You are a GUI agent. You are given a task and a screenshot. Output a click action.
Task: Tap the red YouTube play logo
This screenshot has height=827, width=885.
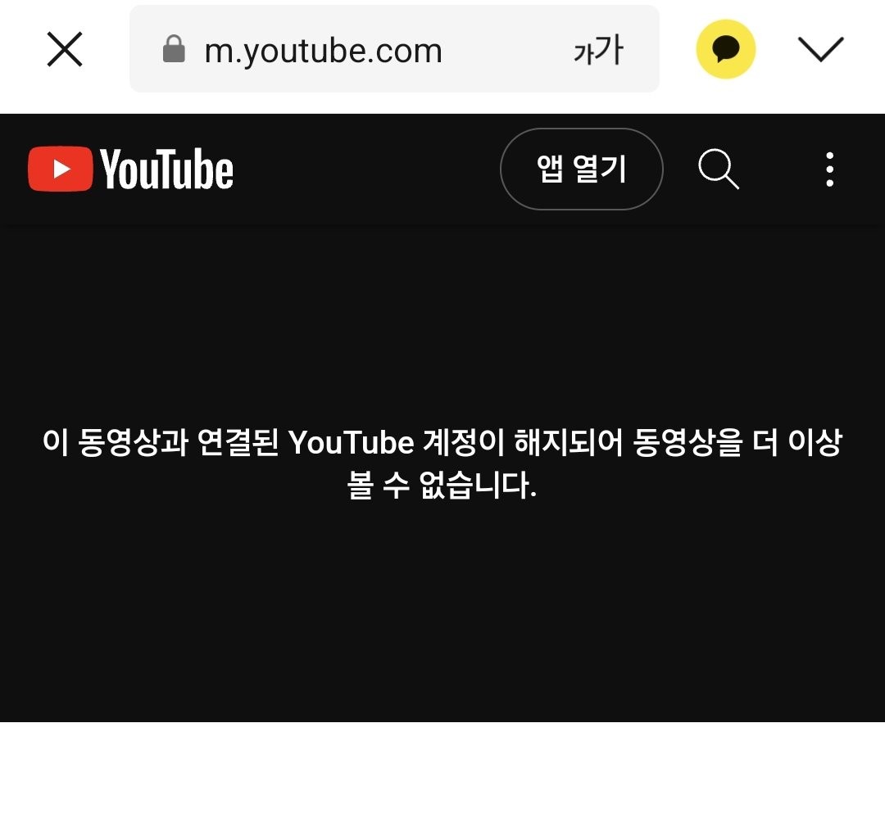tap(61, 169)
